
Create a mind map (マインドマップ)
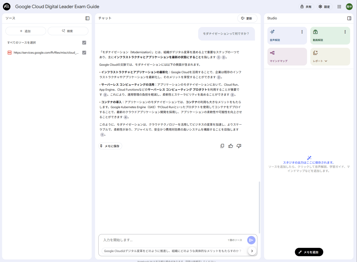(287, 57)
